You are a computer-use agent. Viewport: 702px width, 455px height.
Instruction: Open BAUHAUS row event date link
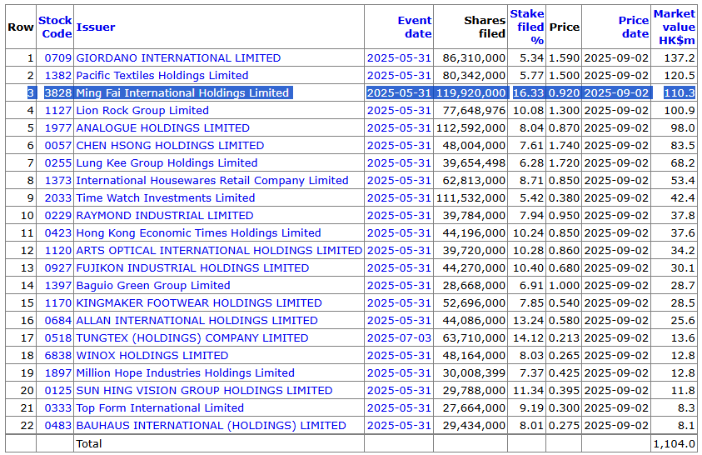399,425
